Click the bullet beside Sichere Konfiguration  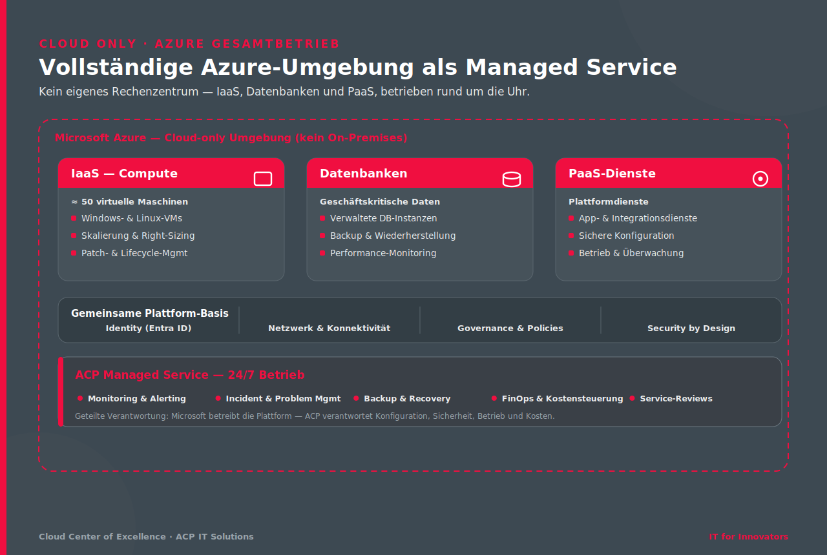coord(571,236)
